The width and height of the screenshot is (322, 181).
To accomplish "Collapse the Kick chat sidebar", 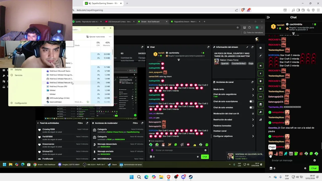I will point(268,17).
